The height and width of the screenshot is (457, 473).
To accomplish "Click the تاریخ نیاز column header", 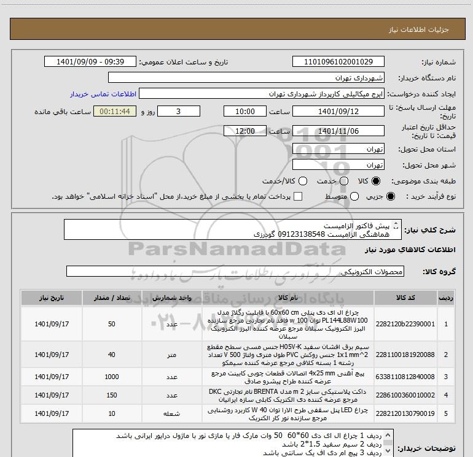I will [x=51, y=298].
